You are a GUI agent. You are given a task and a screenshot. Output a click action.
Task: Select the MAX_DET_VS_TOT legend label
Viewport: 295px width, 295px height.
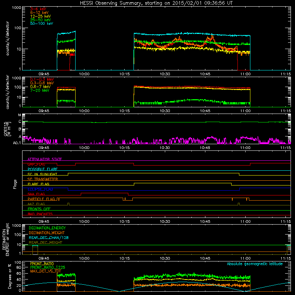(x=46, y=271)
